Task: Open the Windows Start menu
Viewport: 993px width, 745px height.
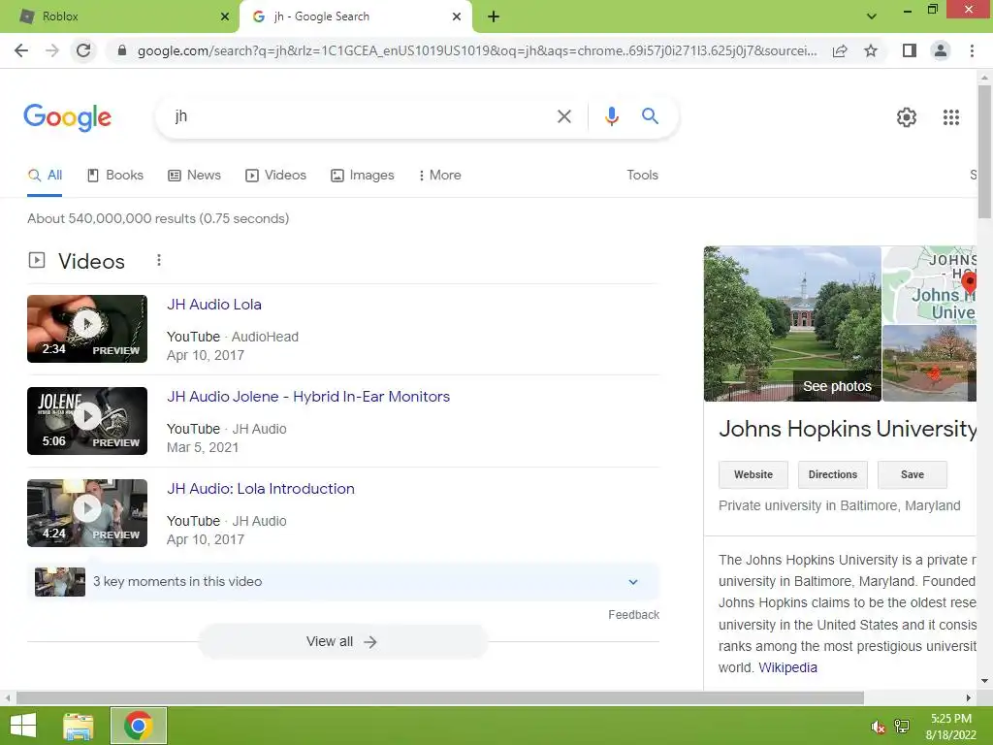Action: click(x=23, y=726)
